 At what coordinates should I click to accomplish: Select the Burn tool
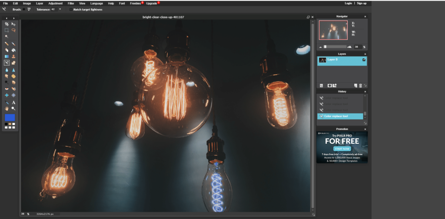coord(13,82)
